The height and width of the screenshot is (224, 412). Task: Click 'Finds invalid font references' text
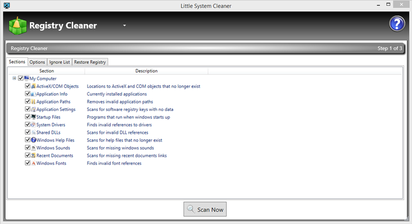point(114,163)
